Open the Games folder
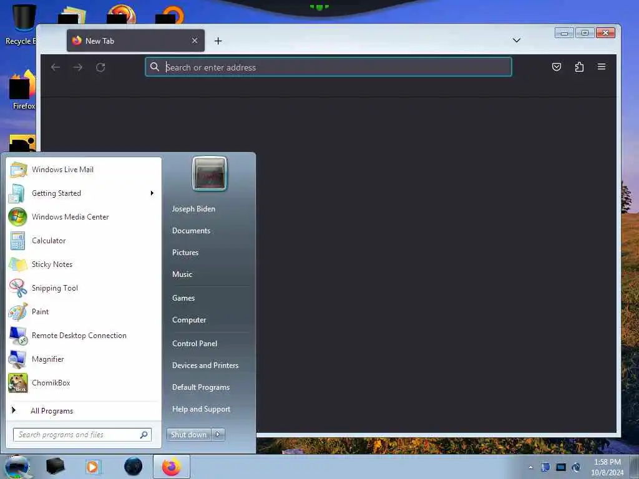 point(183,298)
